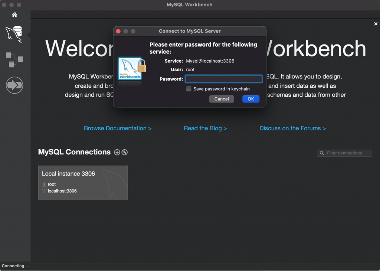Image resolution: width=380 pixels, height=271 pixels.
Task: Cancel the password dialog
Action: click(x=222, y=99)
